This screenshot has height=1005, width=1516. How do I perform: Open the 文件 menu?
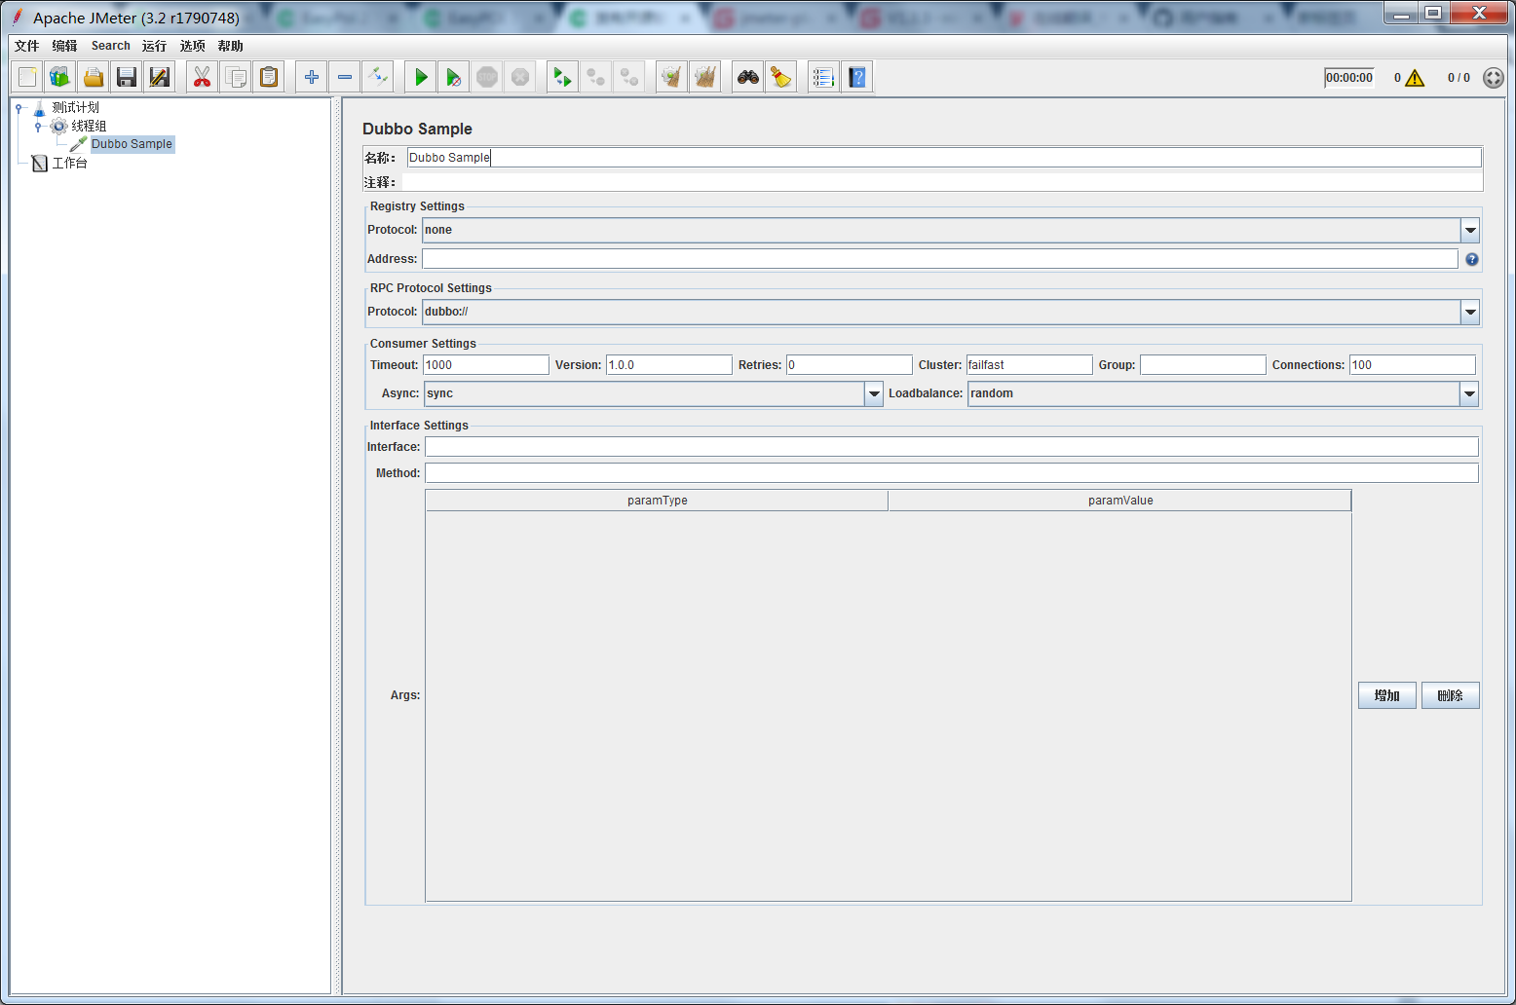[27, 46]
